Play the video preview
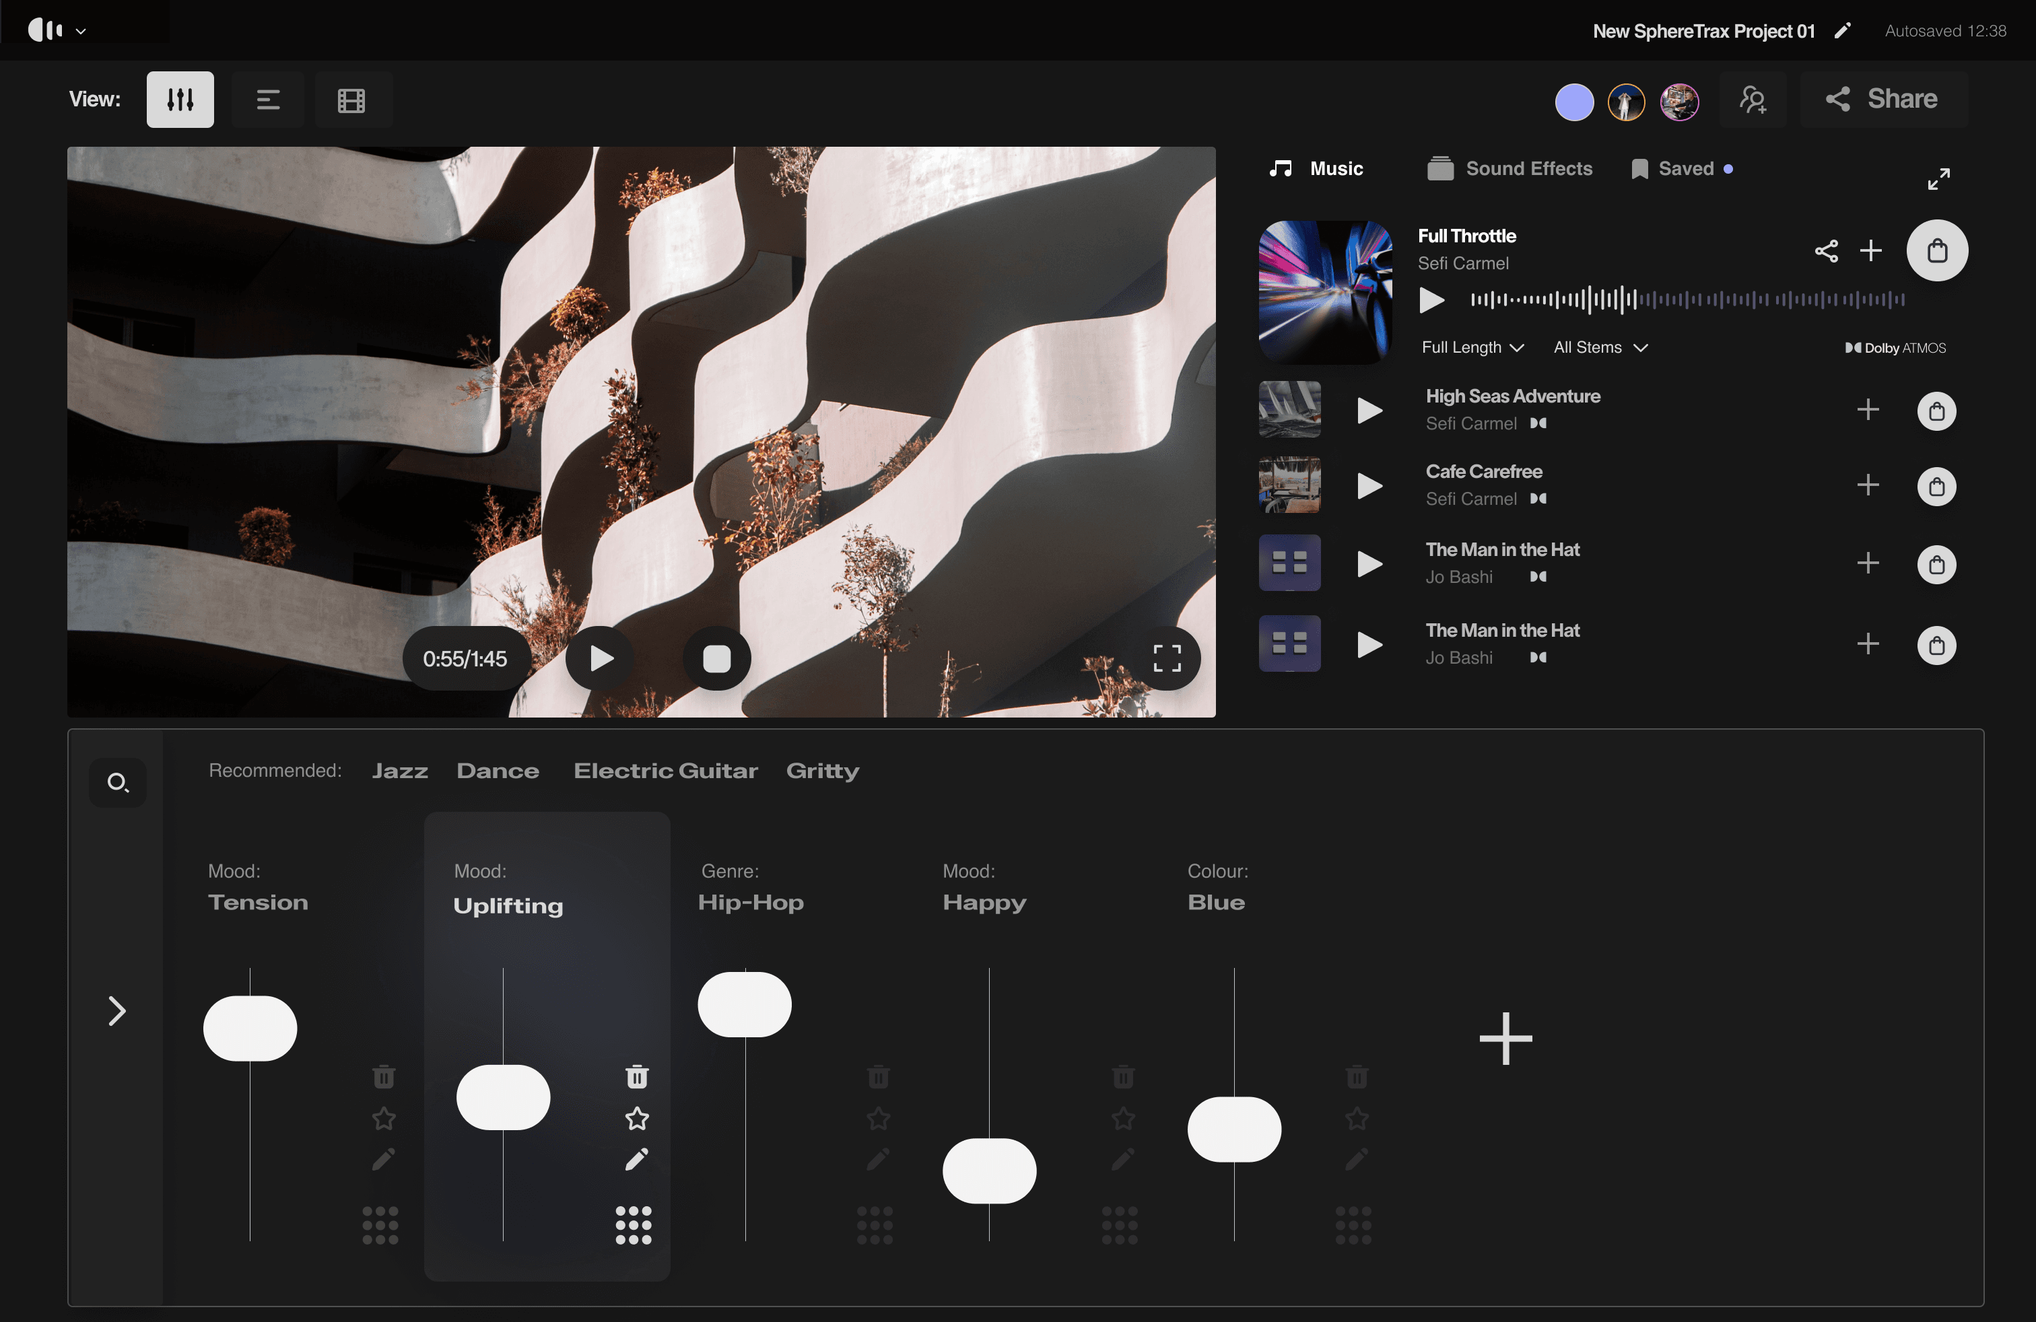The height and width of the screenshot is (1322, 2036). click(x=600, y=658)
